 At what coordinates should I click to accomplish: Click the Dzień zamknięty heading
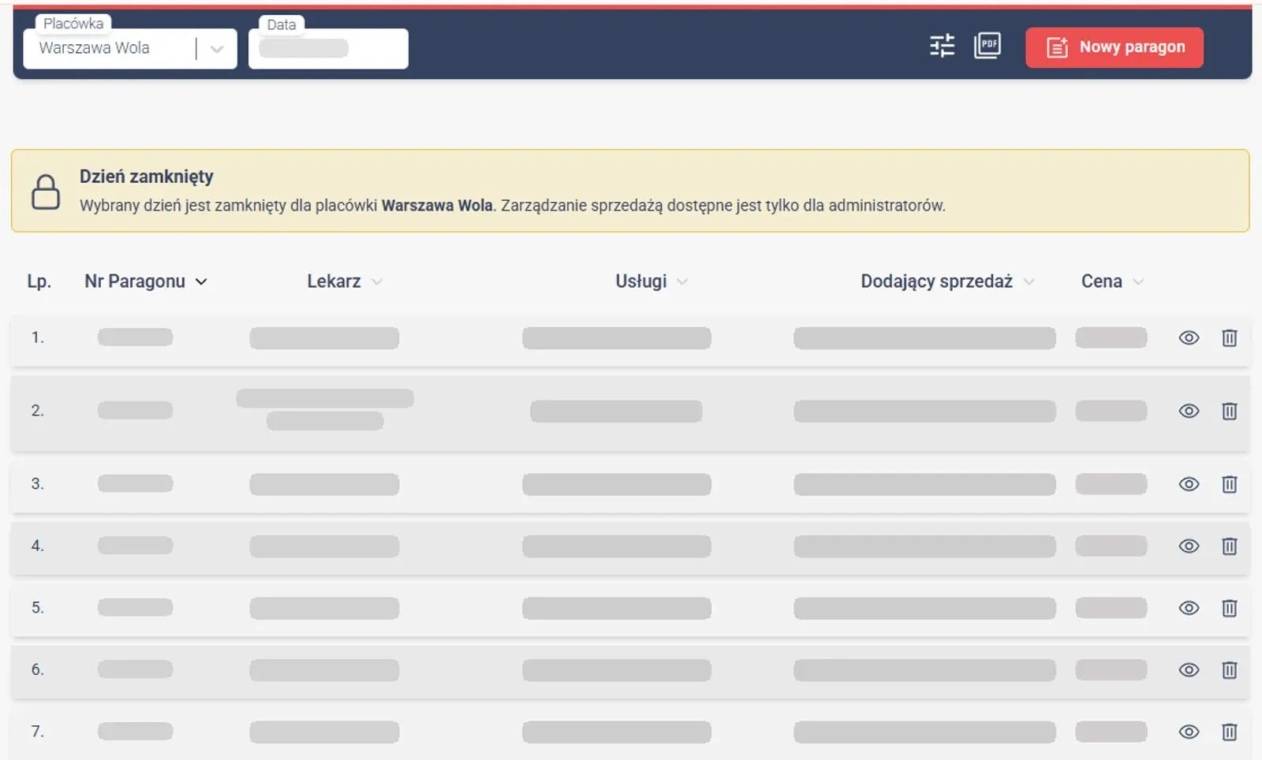tap(147, 177)
